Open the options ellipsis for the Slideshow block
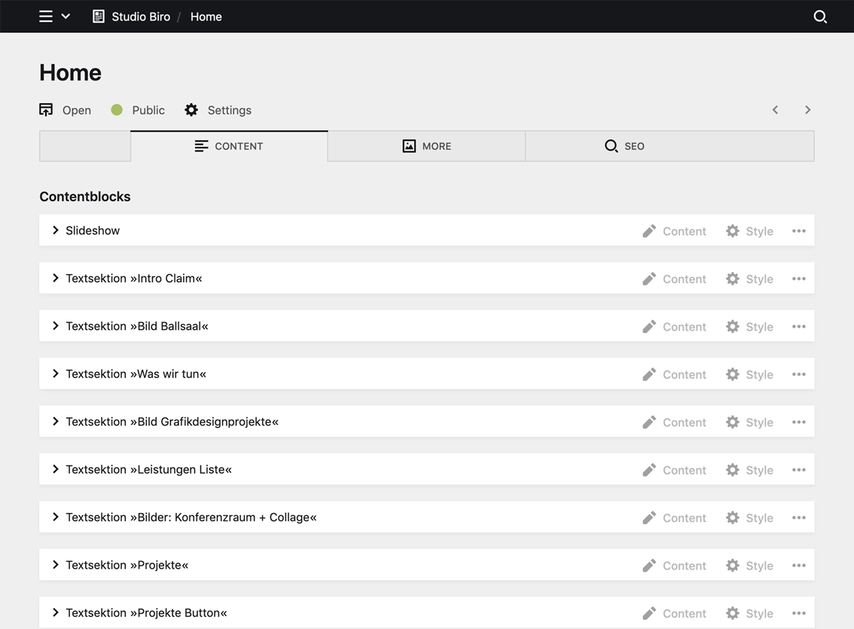 point(798,231)
